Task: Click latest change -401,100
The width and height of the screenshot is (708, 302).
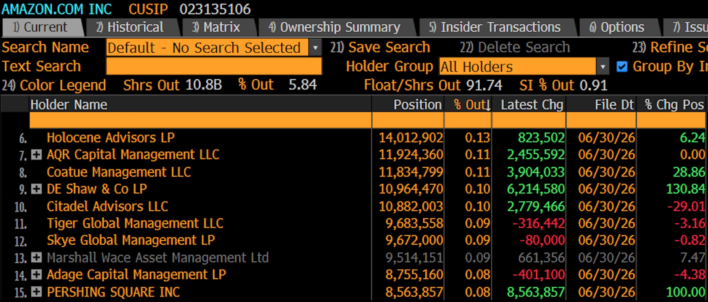Action: (539, 275)
